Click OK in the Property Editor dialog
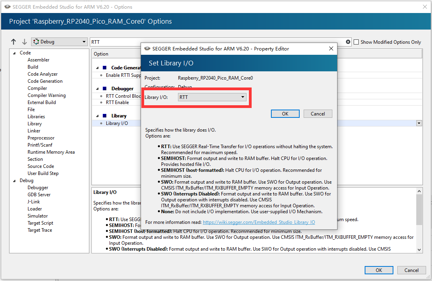Image resolution: width=432 pixels, height=281 pixels. [x=285, y=114]
